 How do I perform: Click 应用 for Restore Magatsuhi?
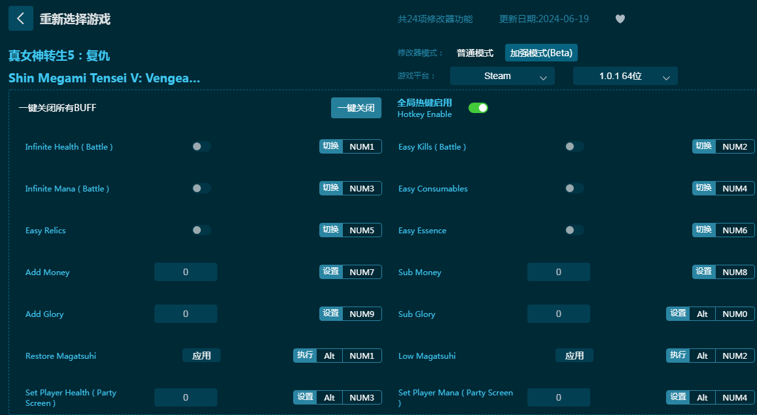[202, 356]
